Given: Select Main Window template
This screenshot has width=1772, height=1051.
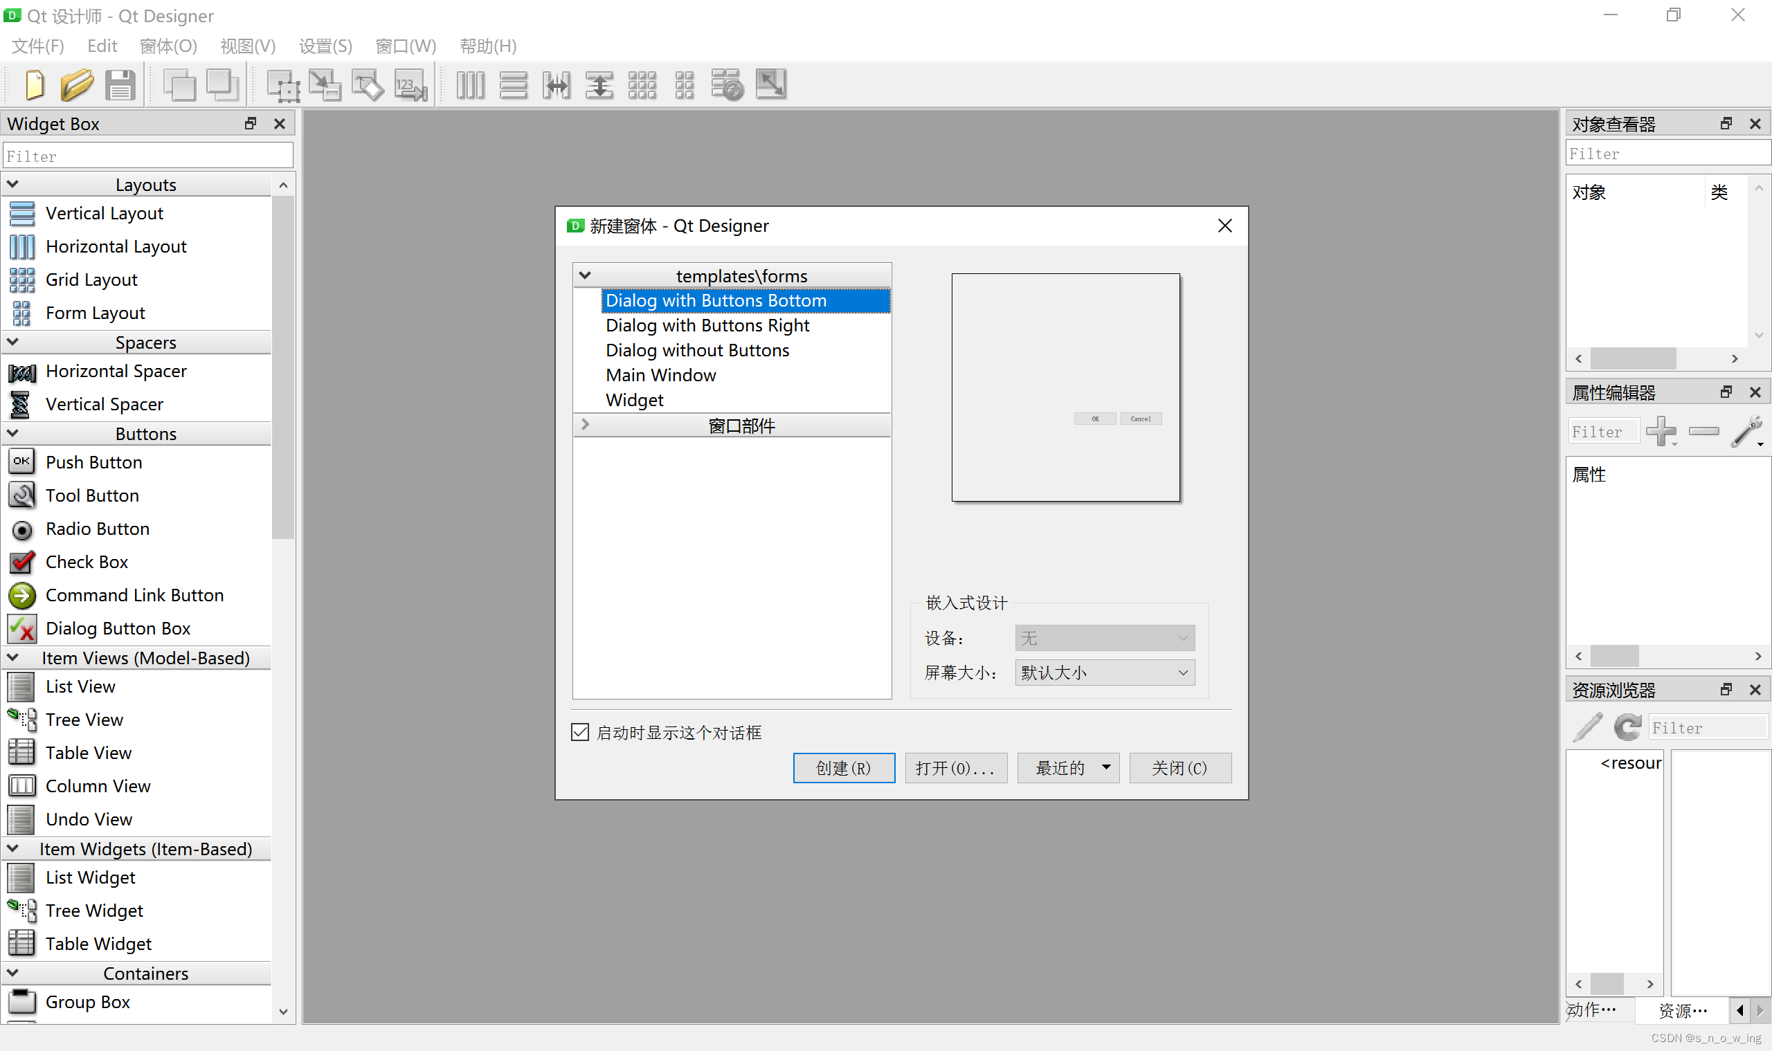Looking at the screenshot, I should 660,374.
